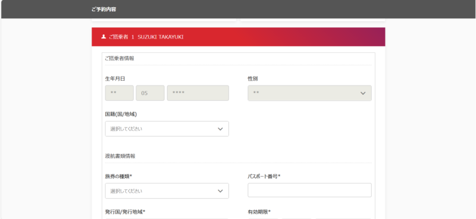
Task: Click the 渡航書類情報 section heading
Action: [x=120, y=156]
